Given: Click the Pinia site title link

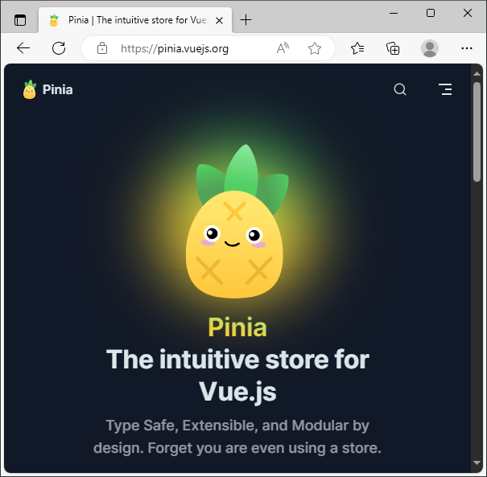Looking at the screenshot, I should pos(57,90).
